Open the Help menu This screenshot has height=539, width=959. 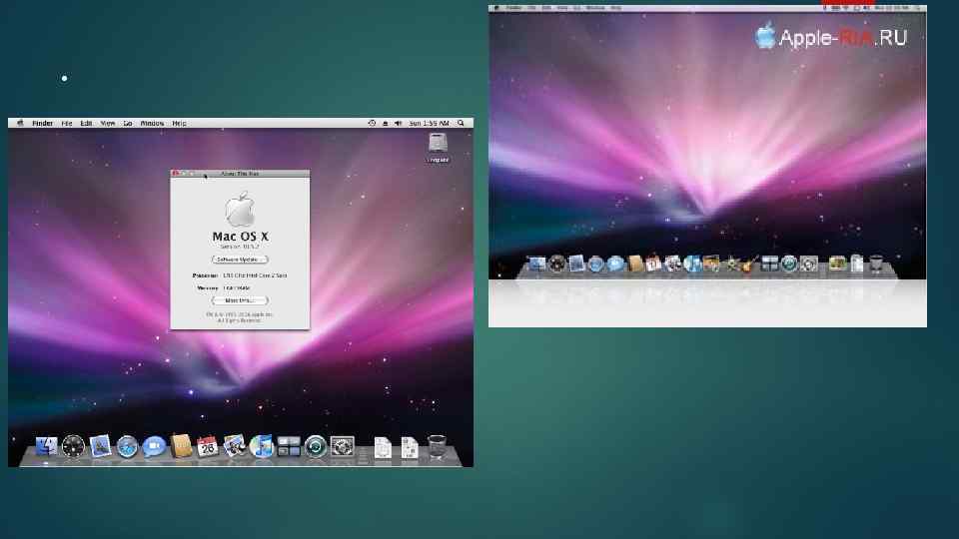[179, 123]
